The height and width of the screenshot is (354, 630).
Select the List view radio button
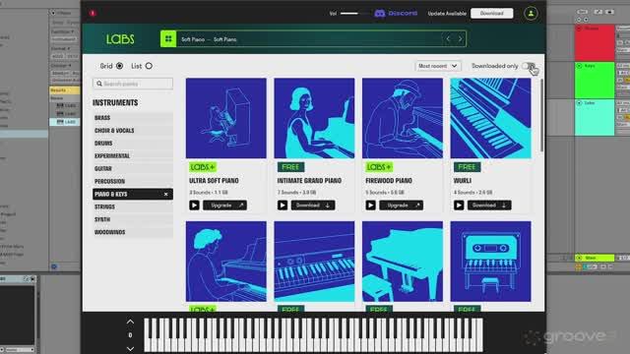pyautogui.click(x=149, y=66)
